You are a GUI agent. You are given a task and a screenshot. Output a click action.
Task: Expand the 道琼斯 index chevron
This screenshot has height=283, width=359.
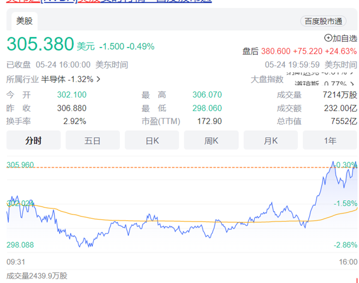click(352, 83)
